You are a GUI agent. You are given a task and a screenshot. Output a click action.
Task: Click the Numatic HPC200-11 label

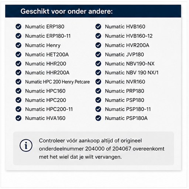(x=49, y=109)
